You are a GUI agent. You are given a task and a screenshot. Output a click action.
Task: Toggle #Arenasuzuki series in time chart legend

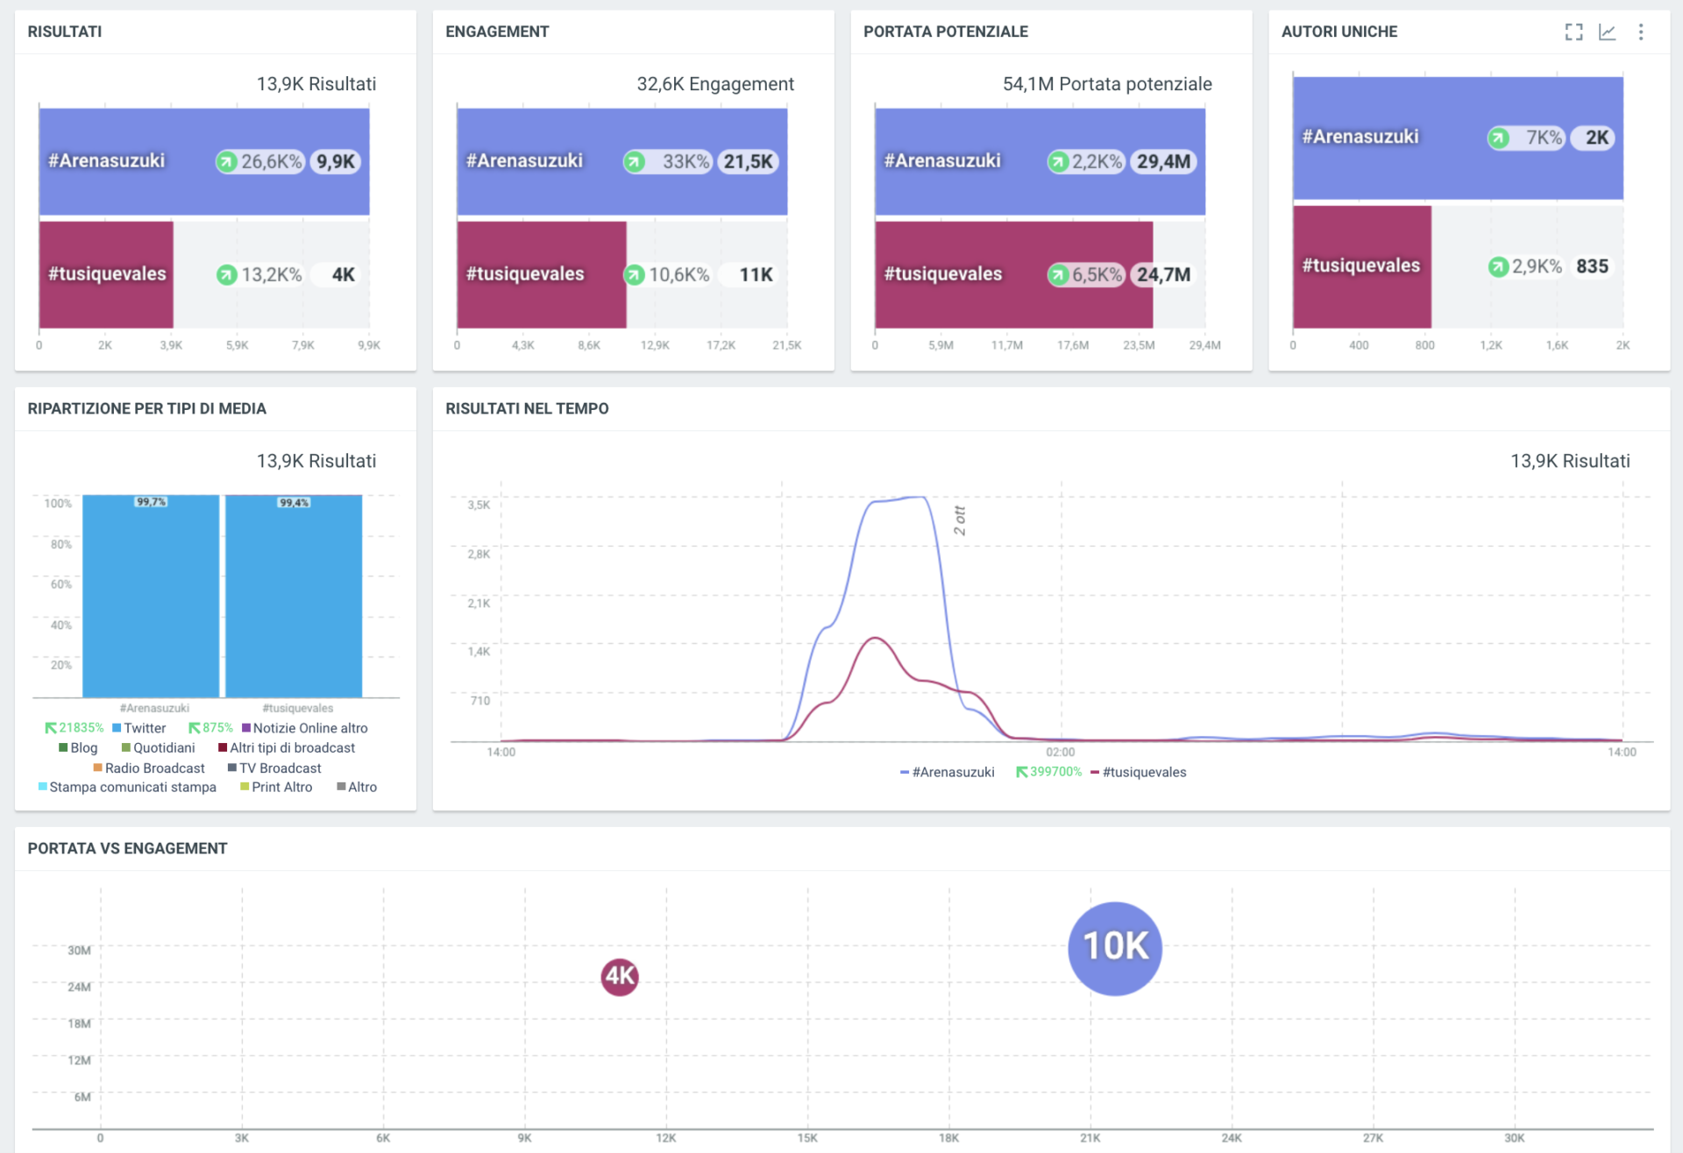(948, 773)
